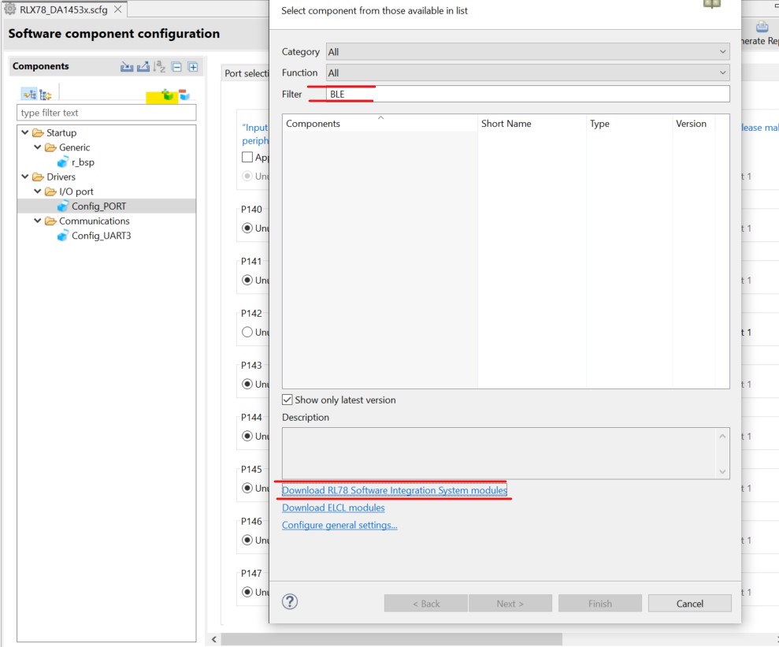Image resolution: width=779 pixels, height=647 pixels.
Task: Click the horizontal scrollbar left arrow
Action: [213, 639]
